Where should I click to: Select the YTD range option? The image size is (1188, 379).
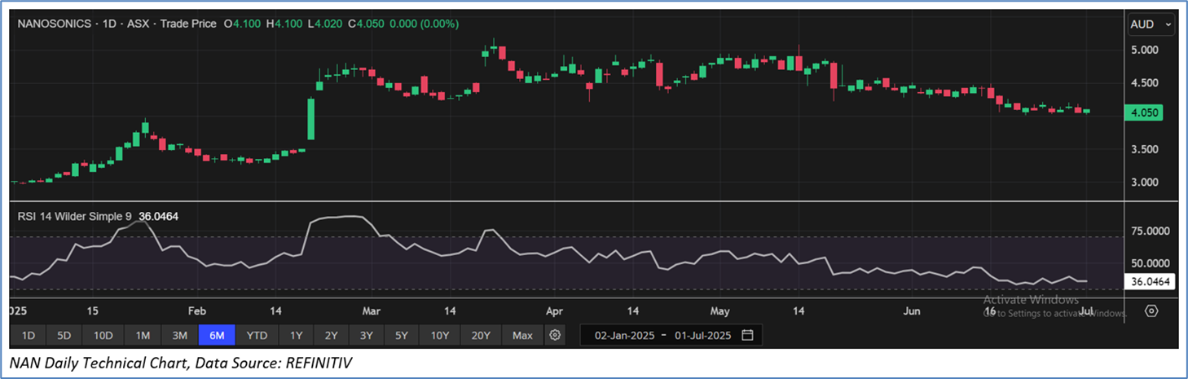[257, 335]
